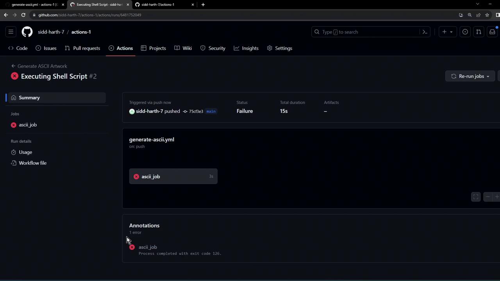
Task: Open the ascii_job node in workflow graph
Action: point(173,176)
